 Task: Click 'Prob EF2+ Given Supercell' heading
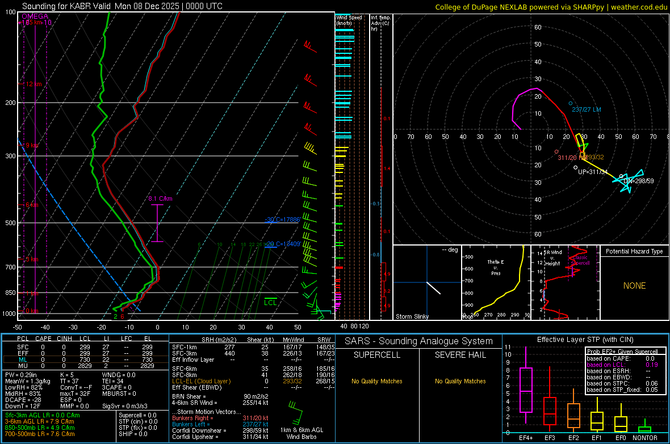point(622,352)
